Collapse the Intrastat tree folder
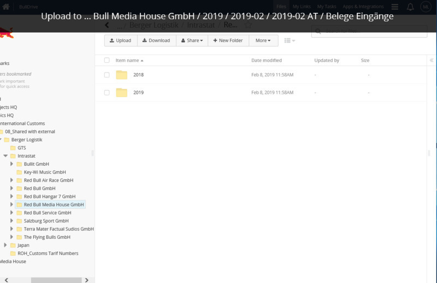This screenshot has width=437, height=283. pos(5,156)
